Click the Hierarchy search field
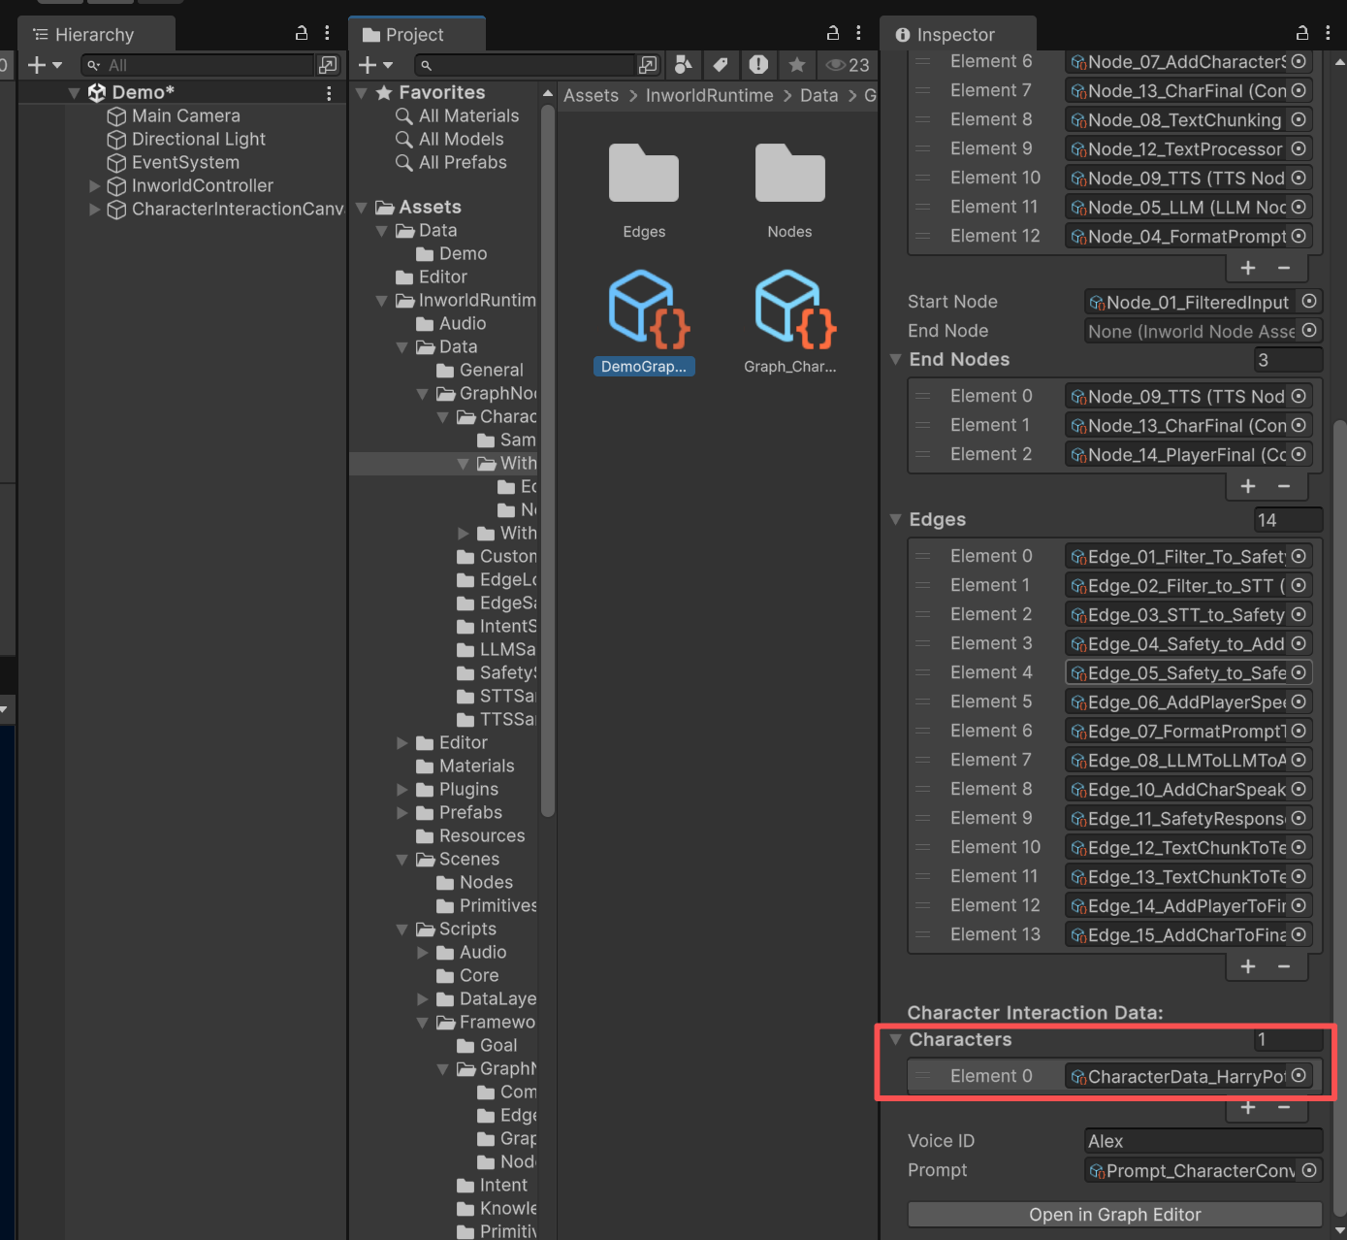 click(x=199, y=65)
